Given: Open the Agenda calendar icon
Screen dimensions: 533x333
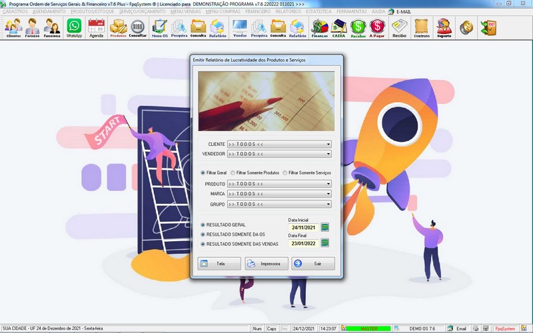Looking at the screenshot, I should (97, 27).
